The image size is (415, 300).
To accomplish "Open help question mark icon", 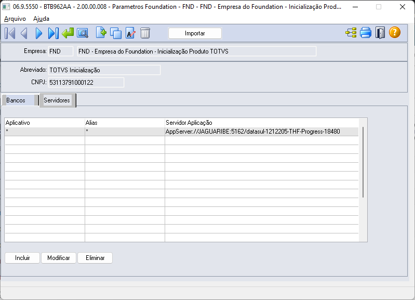I will 395,33.
